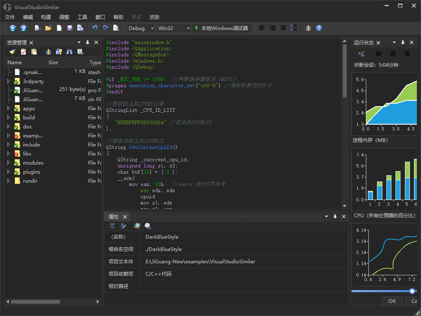Click center align icon in 运行状态 panel
The image size is (421, 316).
[393, 54]
